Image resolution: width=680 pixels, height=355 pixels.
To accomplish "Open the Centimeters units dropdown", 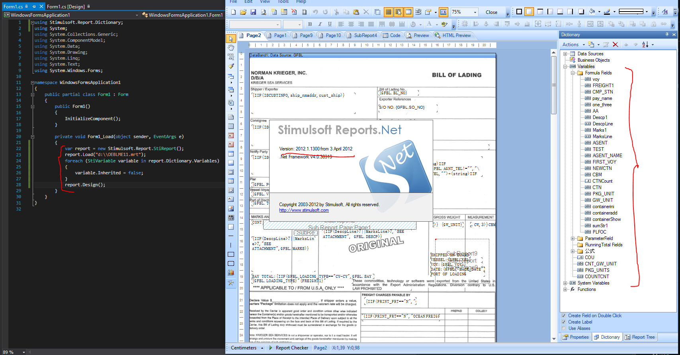I will 247,348.
